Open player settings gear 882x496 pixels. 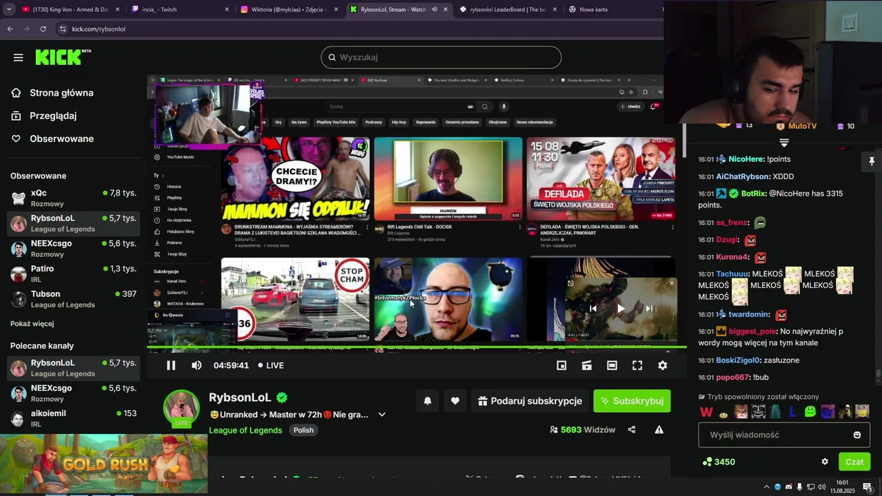coord(662,365)
